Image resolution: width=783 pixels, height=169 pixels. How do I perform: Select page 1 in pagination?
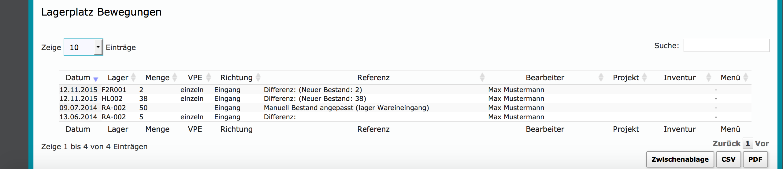click(x=748, y=143)
